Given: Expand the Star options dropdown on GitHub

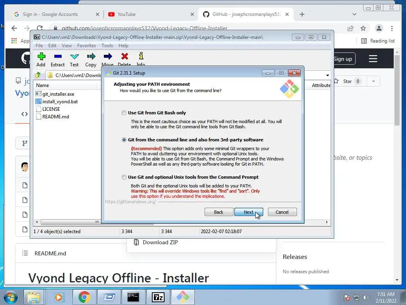Looking at the screenshot, I should pyautogui.click(x=373, y=81).
